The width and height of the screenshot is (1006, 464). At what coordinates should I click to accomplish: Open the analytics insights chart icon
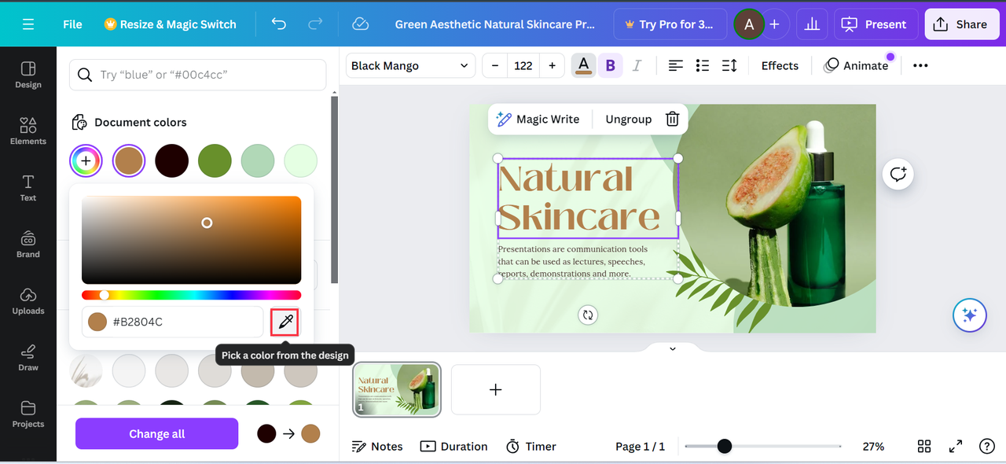[x=812, y=24]
